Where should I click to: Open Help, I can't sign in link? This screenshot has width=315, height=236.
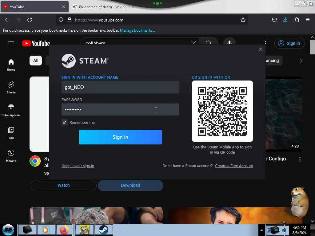tap(78, 166)
